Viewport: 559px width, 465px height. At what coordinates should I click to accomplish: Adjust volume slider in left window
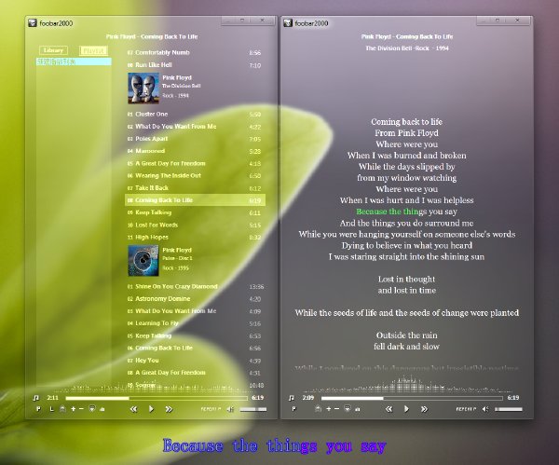253,409
